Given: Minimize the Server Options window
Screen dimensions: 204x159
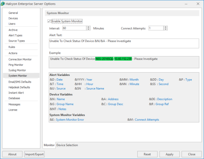Looking at the screenshot, I should 186,4.
